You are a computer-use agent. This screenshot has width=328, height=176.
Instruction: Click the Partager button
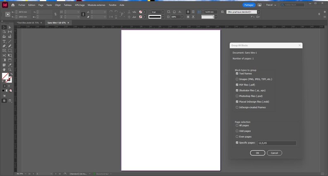click(x=249, y=5)
